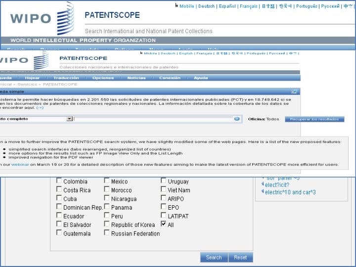356x267 pixels.
Task: Check the Ecuador checkbox
Action: (x=59, y=215)
